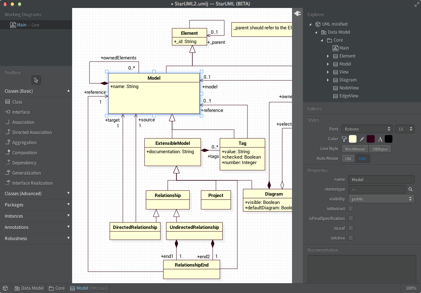Screen dimensions: 421x293
Task: Click the black font color swatch
Action: [388, 139]
